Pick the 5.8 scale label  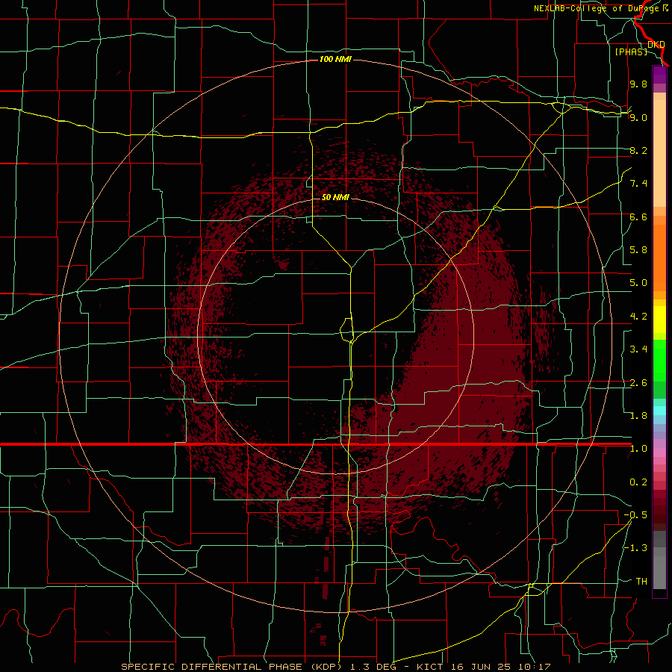(638, 250)
